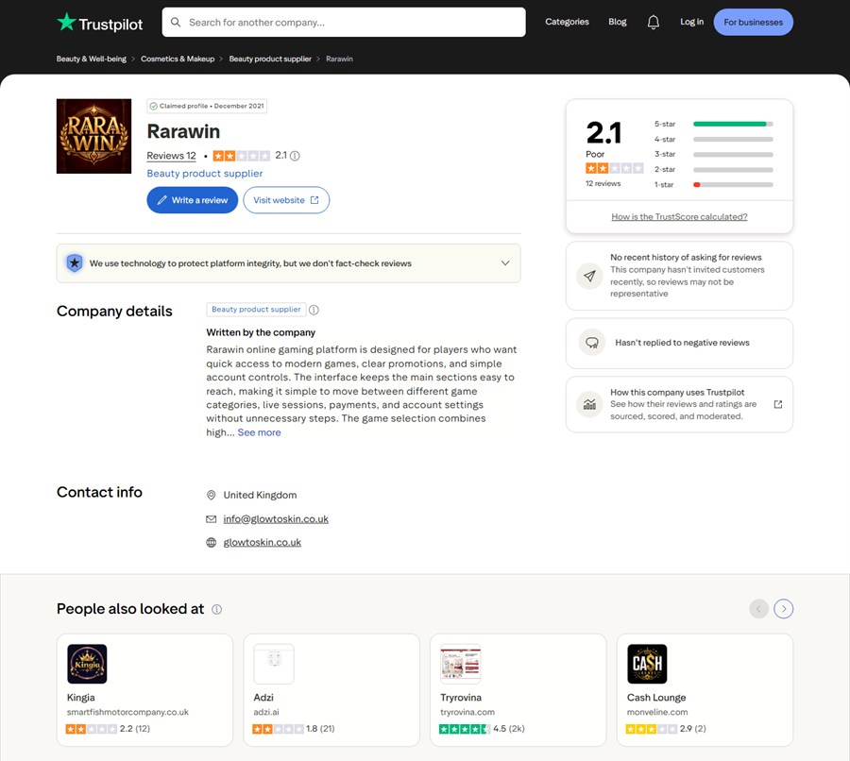Open the Tryrovina company name
850x761 pixels.
click(x=461, y=698)
